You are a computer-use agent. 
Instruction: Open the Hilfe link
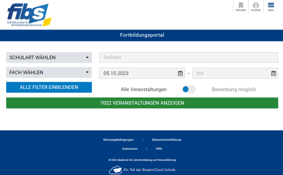pos(159,148)
